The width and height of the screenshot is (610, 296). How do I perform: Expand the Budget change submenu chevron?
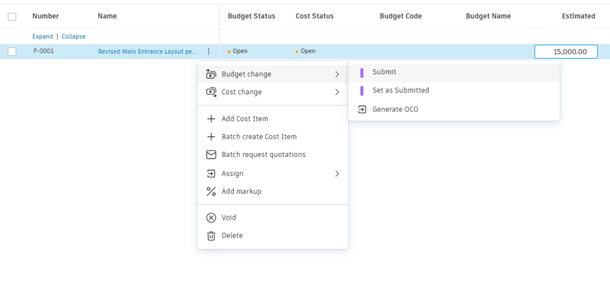click(337, 74)
